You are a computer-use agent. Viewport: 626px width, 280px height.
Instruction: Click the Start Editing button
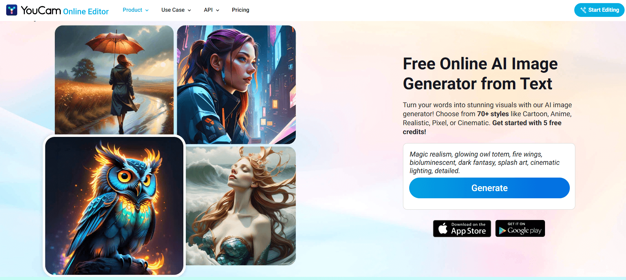pos(599,10)
